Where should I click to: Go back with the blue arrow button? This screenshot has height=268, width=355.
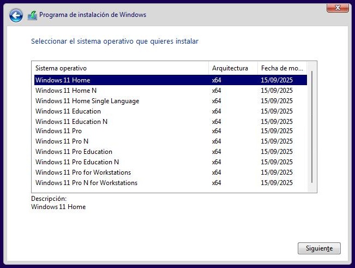tap(16, 15)
